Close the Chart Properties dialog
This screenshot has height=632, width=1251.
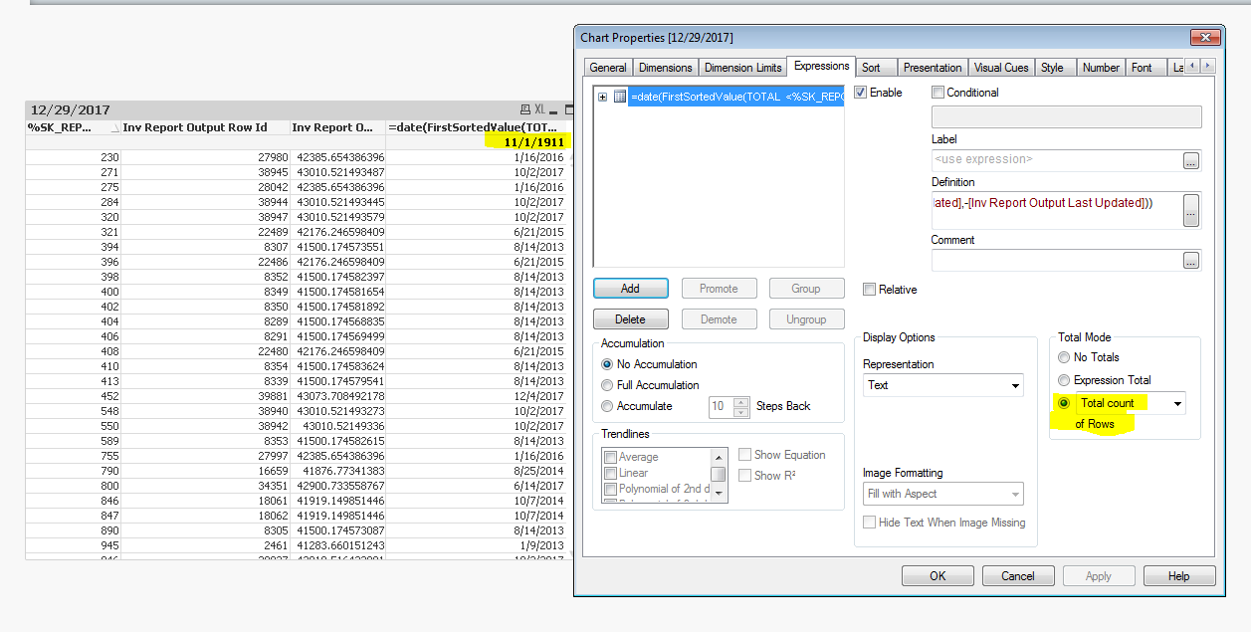1206,37
